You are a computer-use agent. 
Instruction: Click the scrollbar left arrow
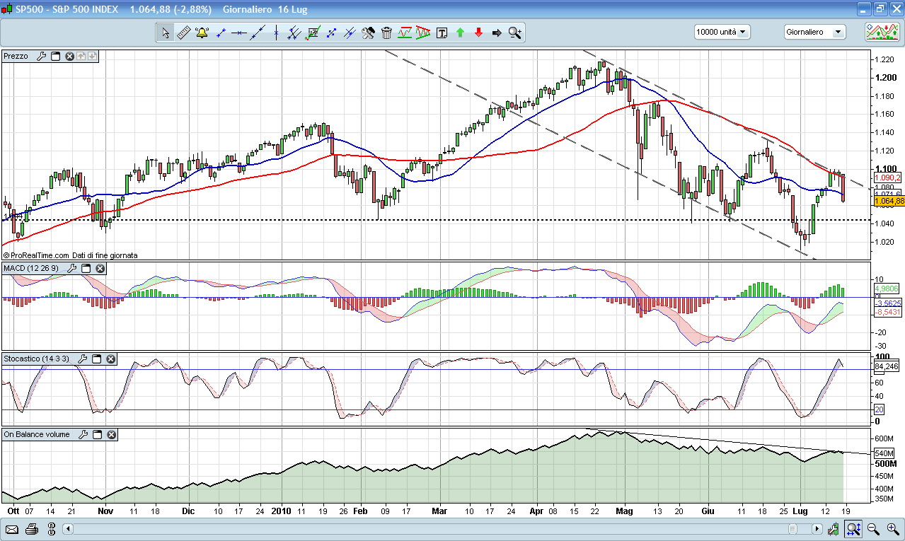[68, 529]
